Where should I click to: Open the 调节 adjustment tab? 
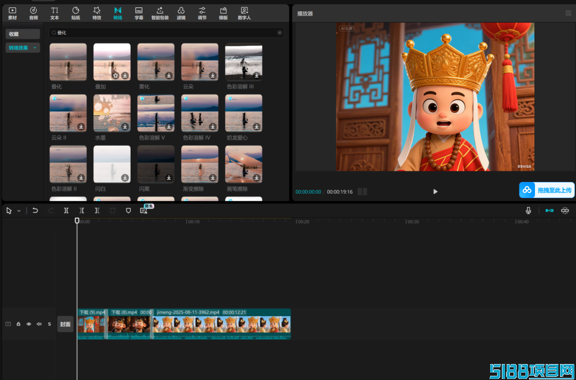(x=202, y=13)
